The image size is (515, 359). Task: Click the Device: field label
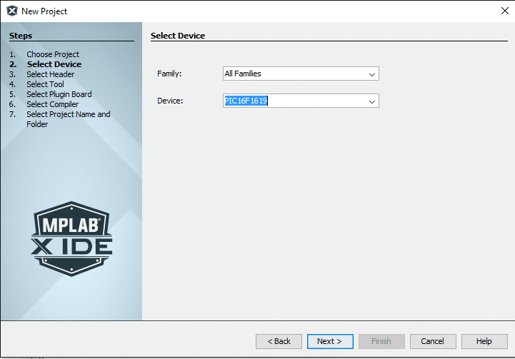coord(170,101)
